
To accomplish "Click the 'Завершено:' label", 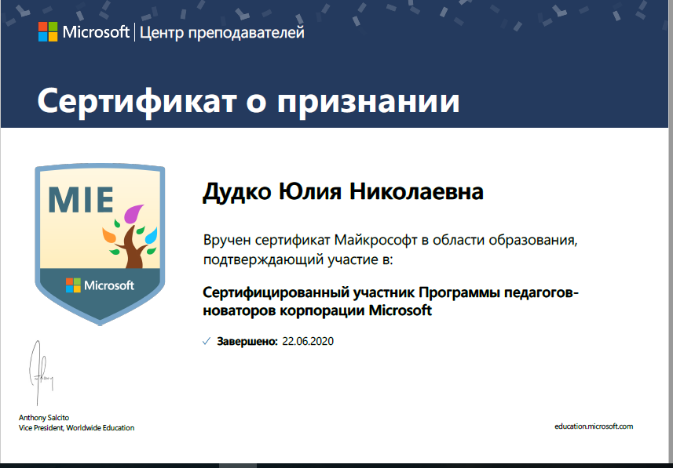I will tap(247, 342).
